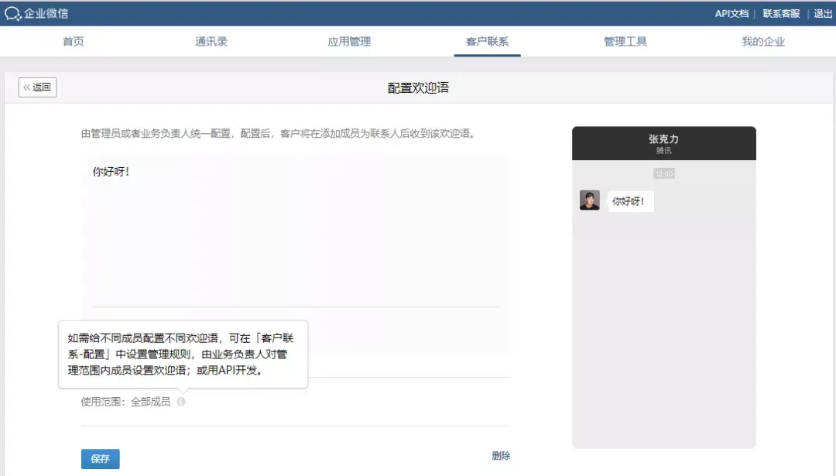Screen dimensions: 836x476
Task: Switch to the 通讯录 tab
Action: [x=211, y=43]
